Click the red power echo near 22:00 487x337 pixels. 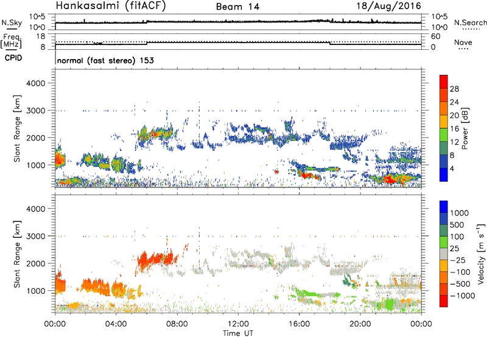pyautogui.click(x=391, y=179)
